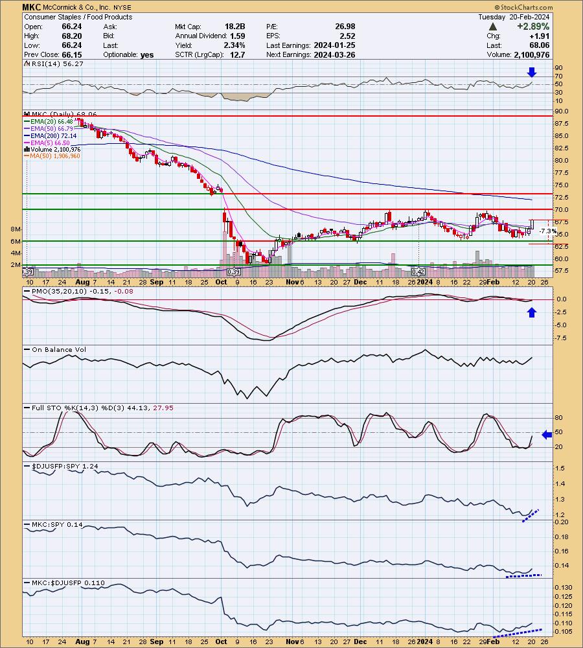Click the Prev Close 66.15 value
Viewport: 583px width, 648px height.
[x=71, y=54]
